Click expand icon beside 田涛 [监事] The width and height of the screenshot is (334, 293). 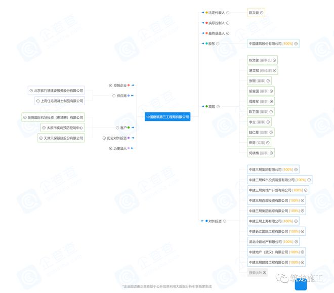(x=268, y=143)
